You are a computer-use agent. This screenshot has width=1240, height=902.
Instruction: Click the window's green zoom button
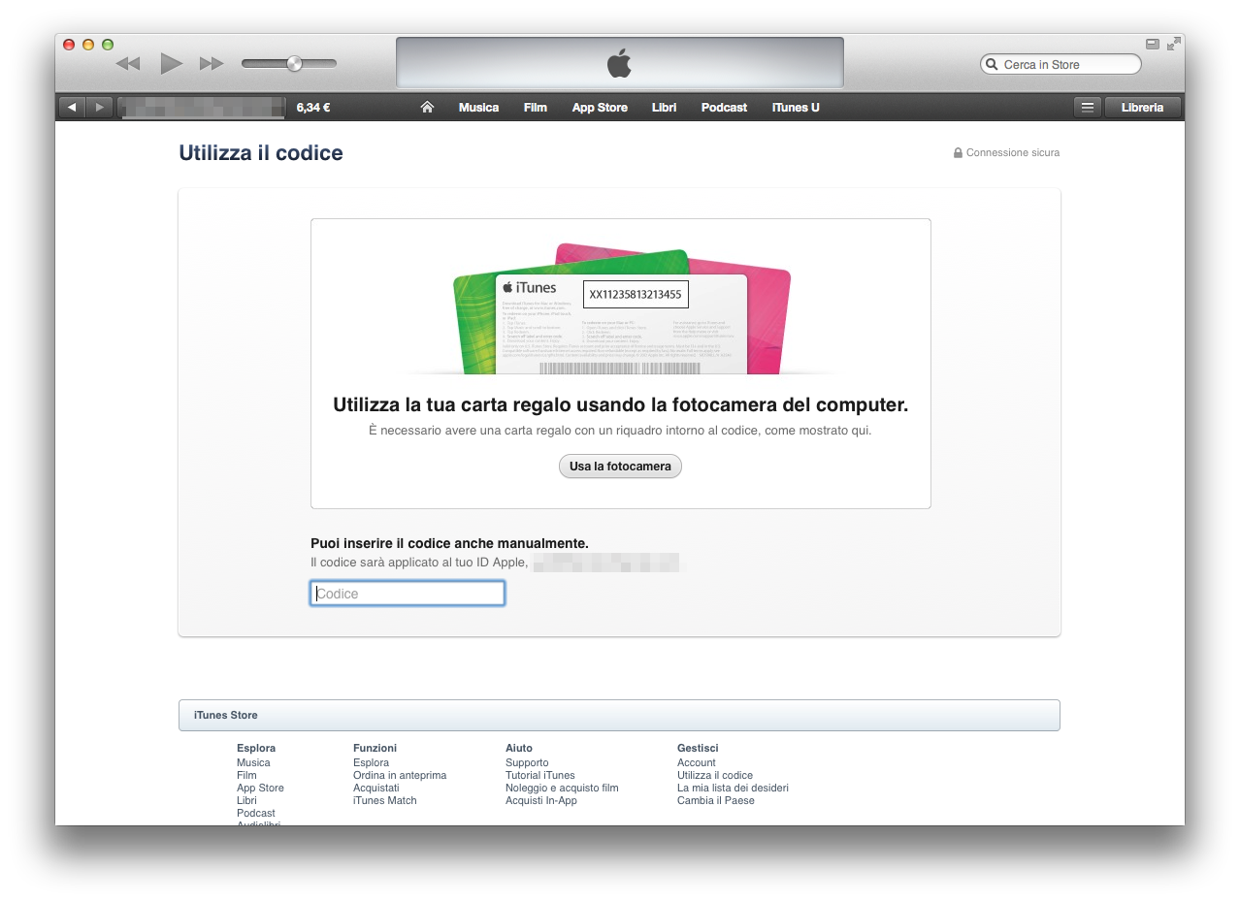108,45
